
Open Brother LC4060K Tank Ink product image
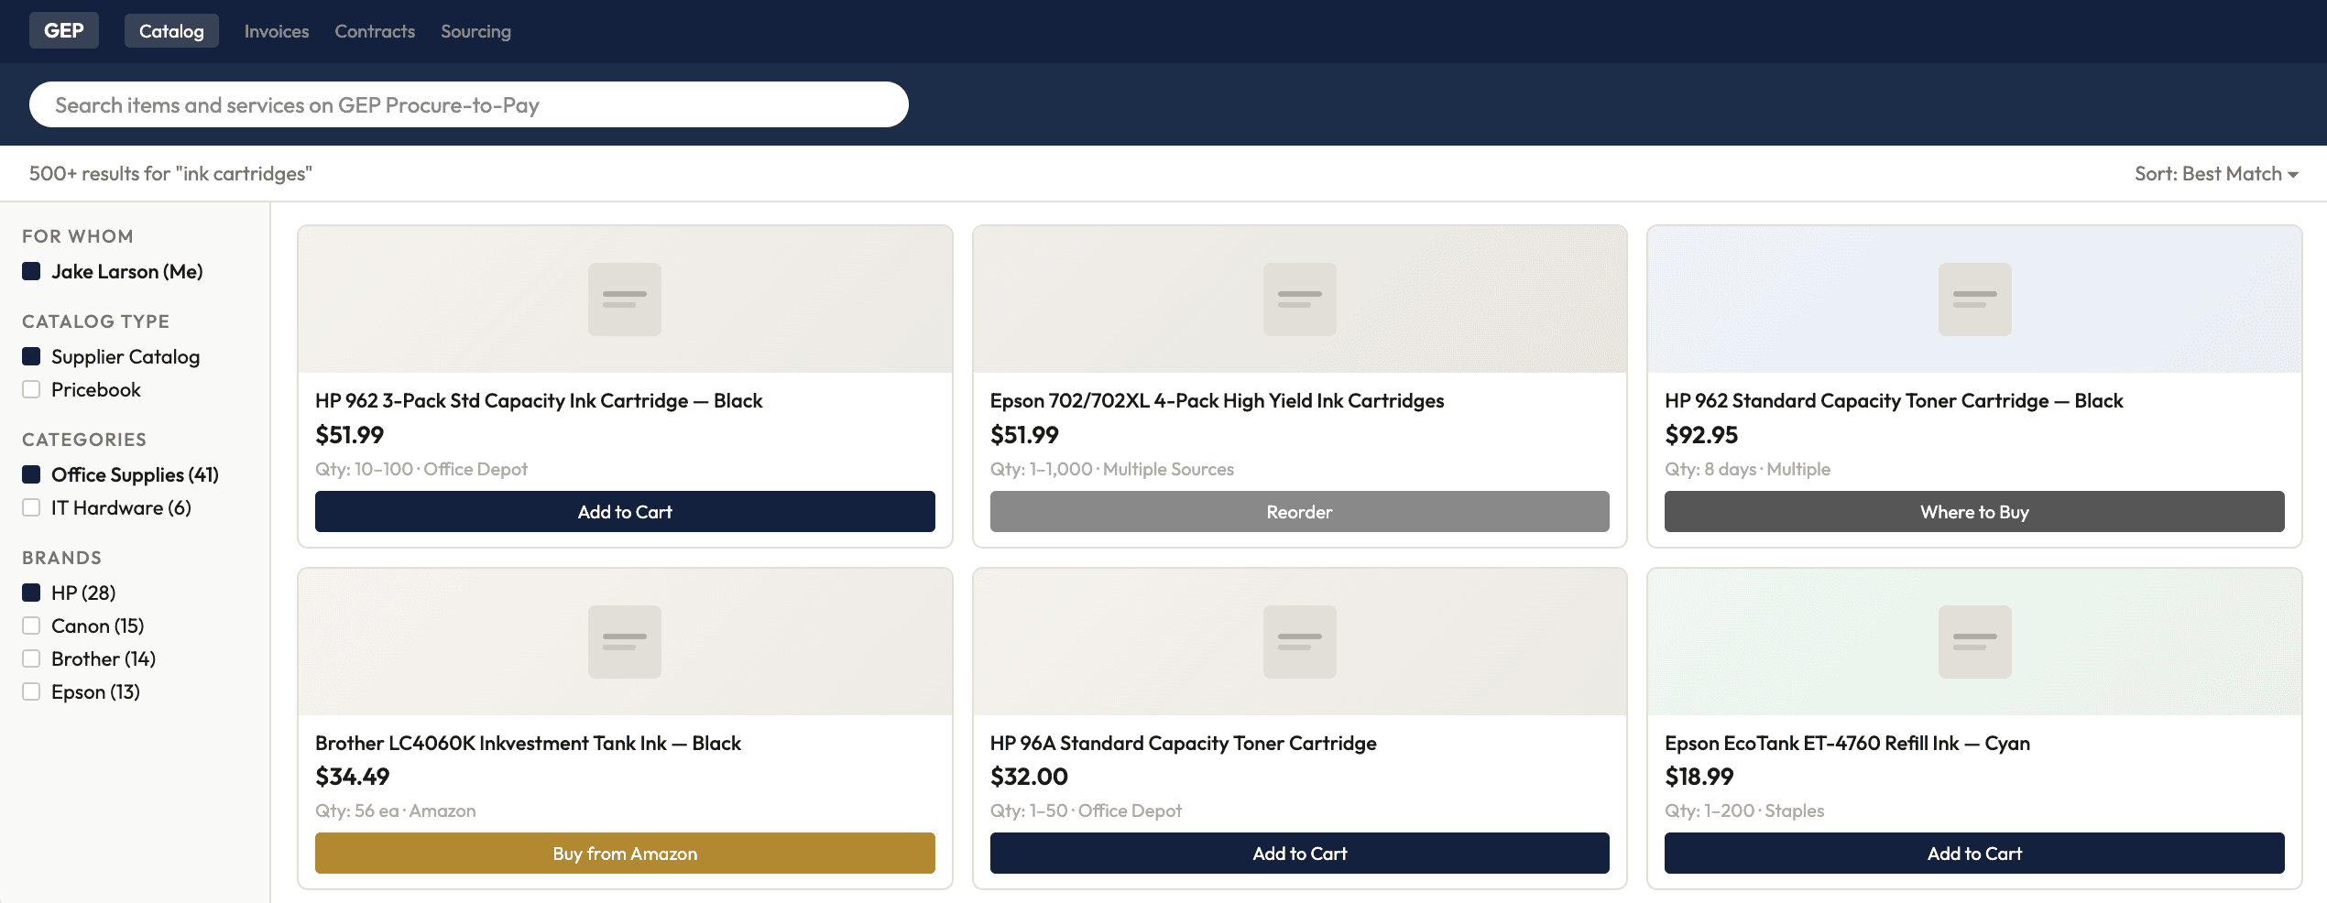[x=625, y=642]
